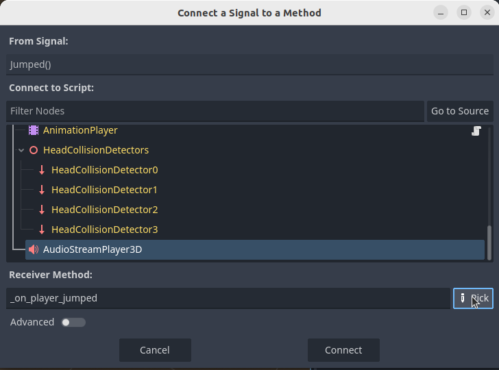Select the HeadCollisionDetector0 tree entry
This screenshot has height=370, width=499.
click(104, 170)
